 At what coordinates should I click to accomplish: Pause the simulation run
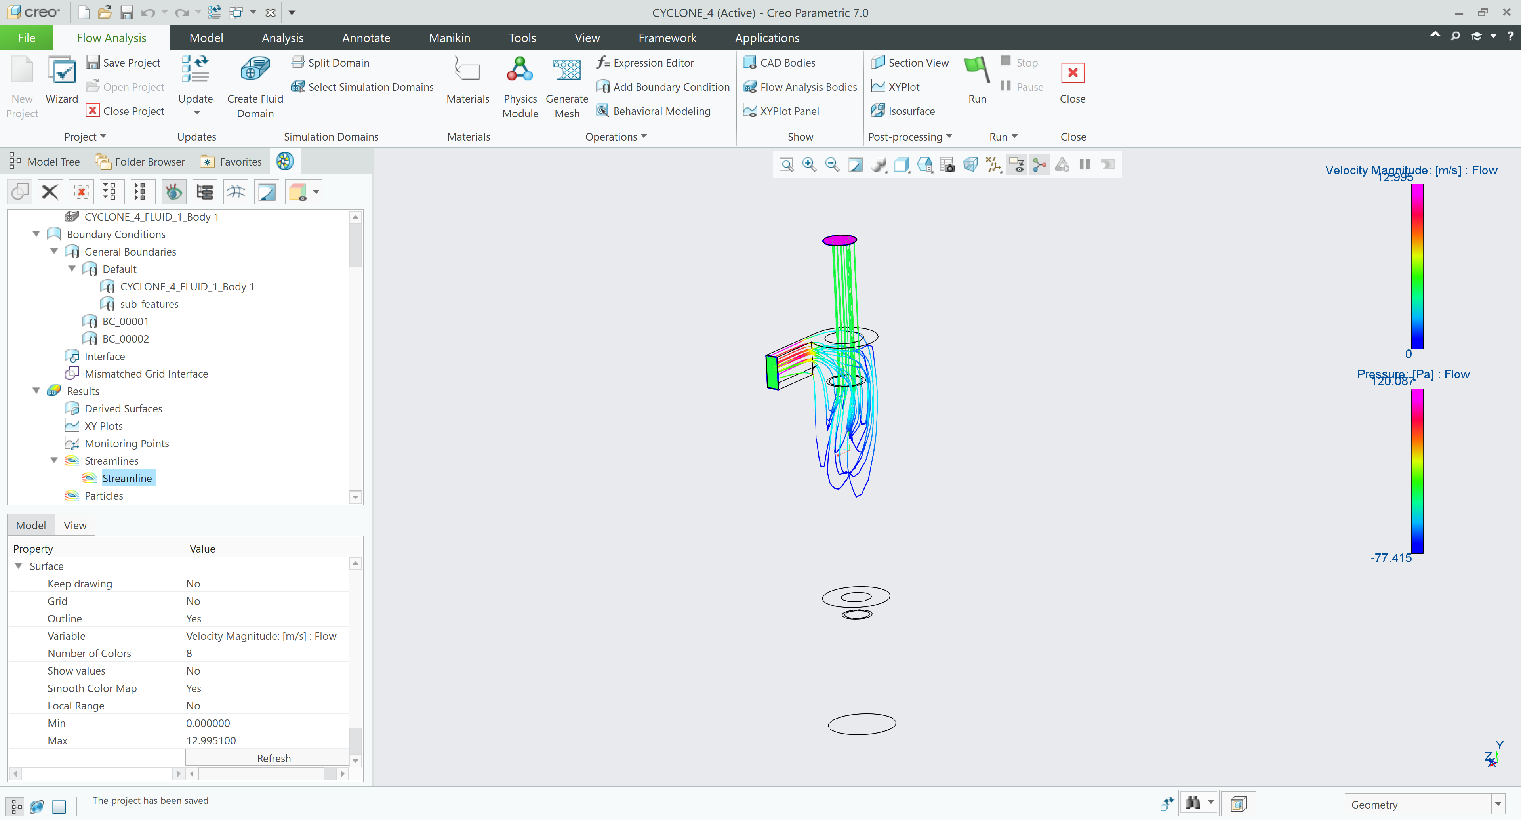pyautogui.click(x=1023, y=86)
